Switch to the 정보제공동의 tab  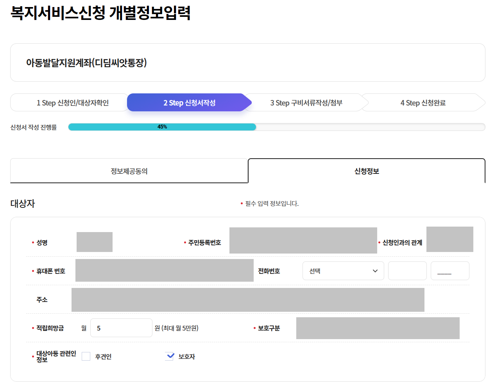point(129,171)
